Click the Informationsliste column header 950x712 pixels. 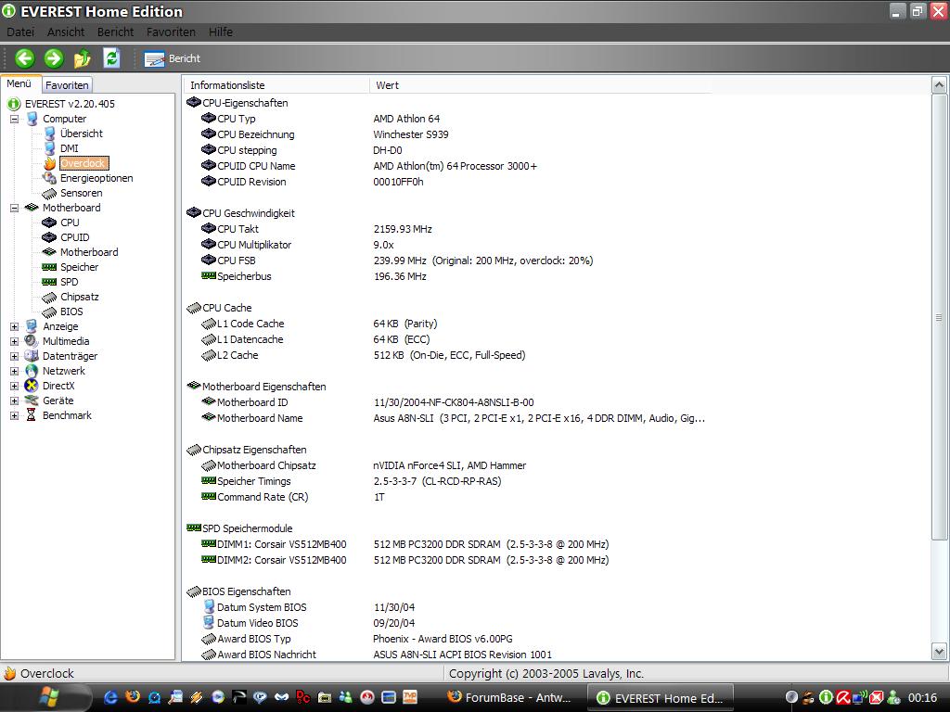click(276, 84)
